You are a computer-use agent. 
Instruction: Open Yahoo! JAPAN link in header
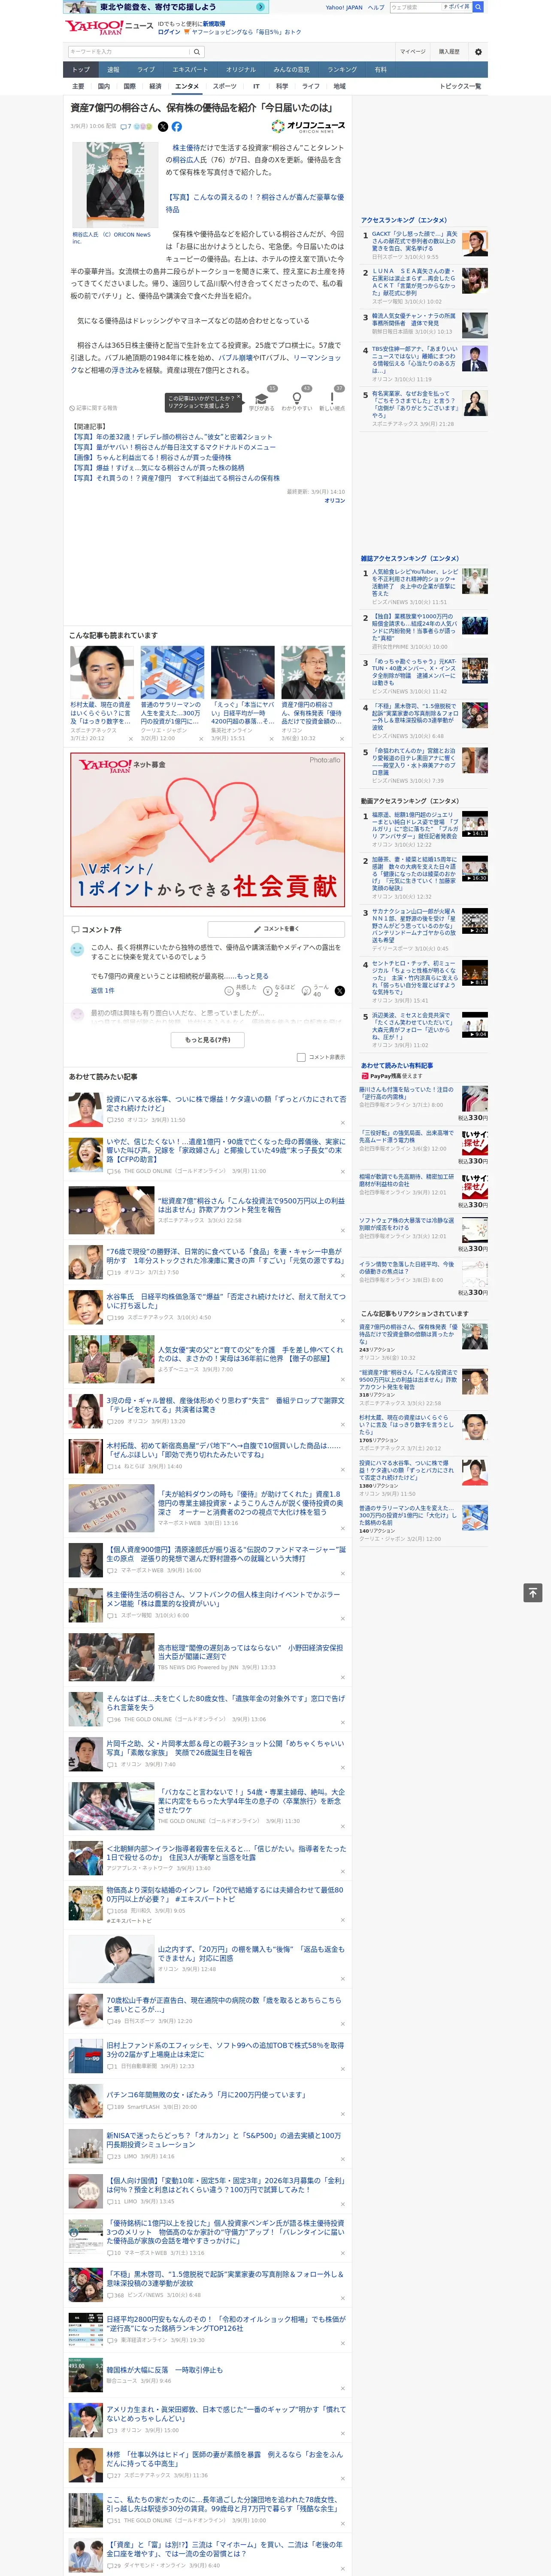pos(344,7)
